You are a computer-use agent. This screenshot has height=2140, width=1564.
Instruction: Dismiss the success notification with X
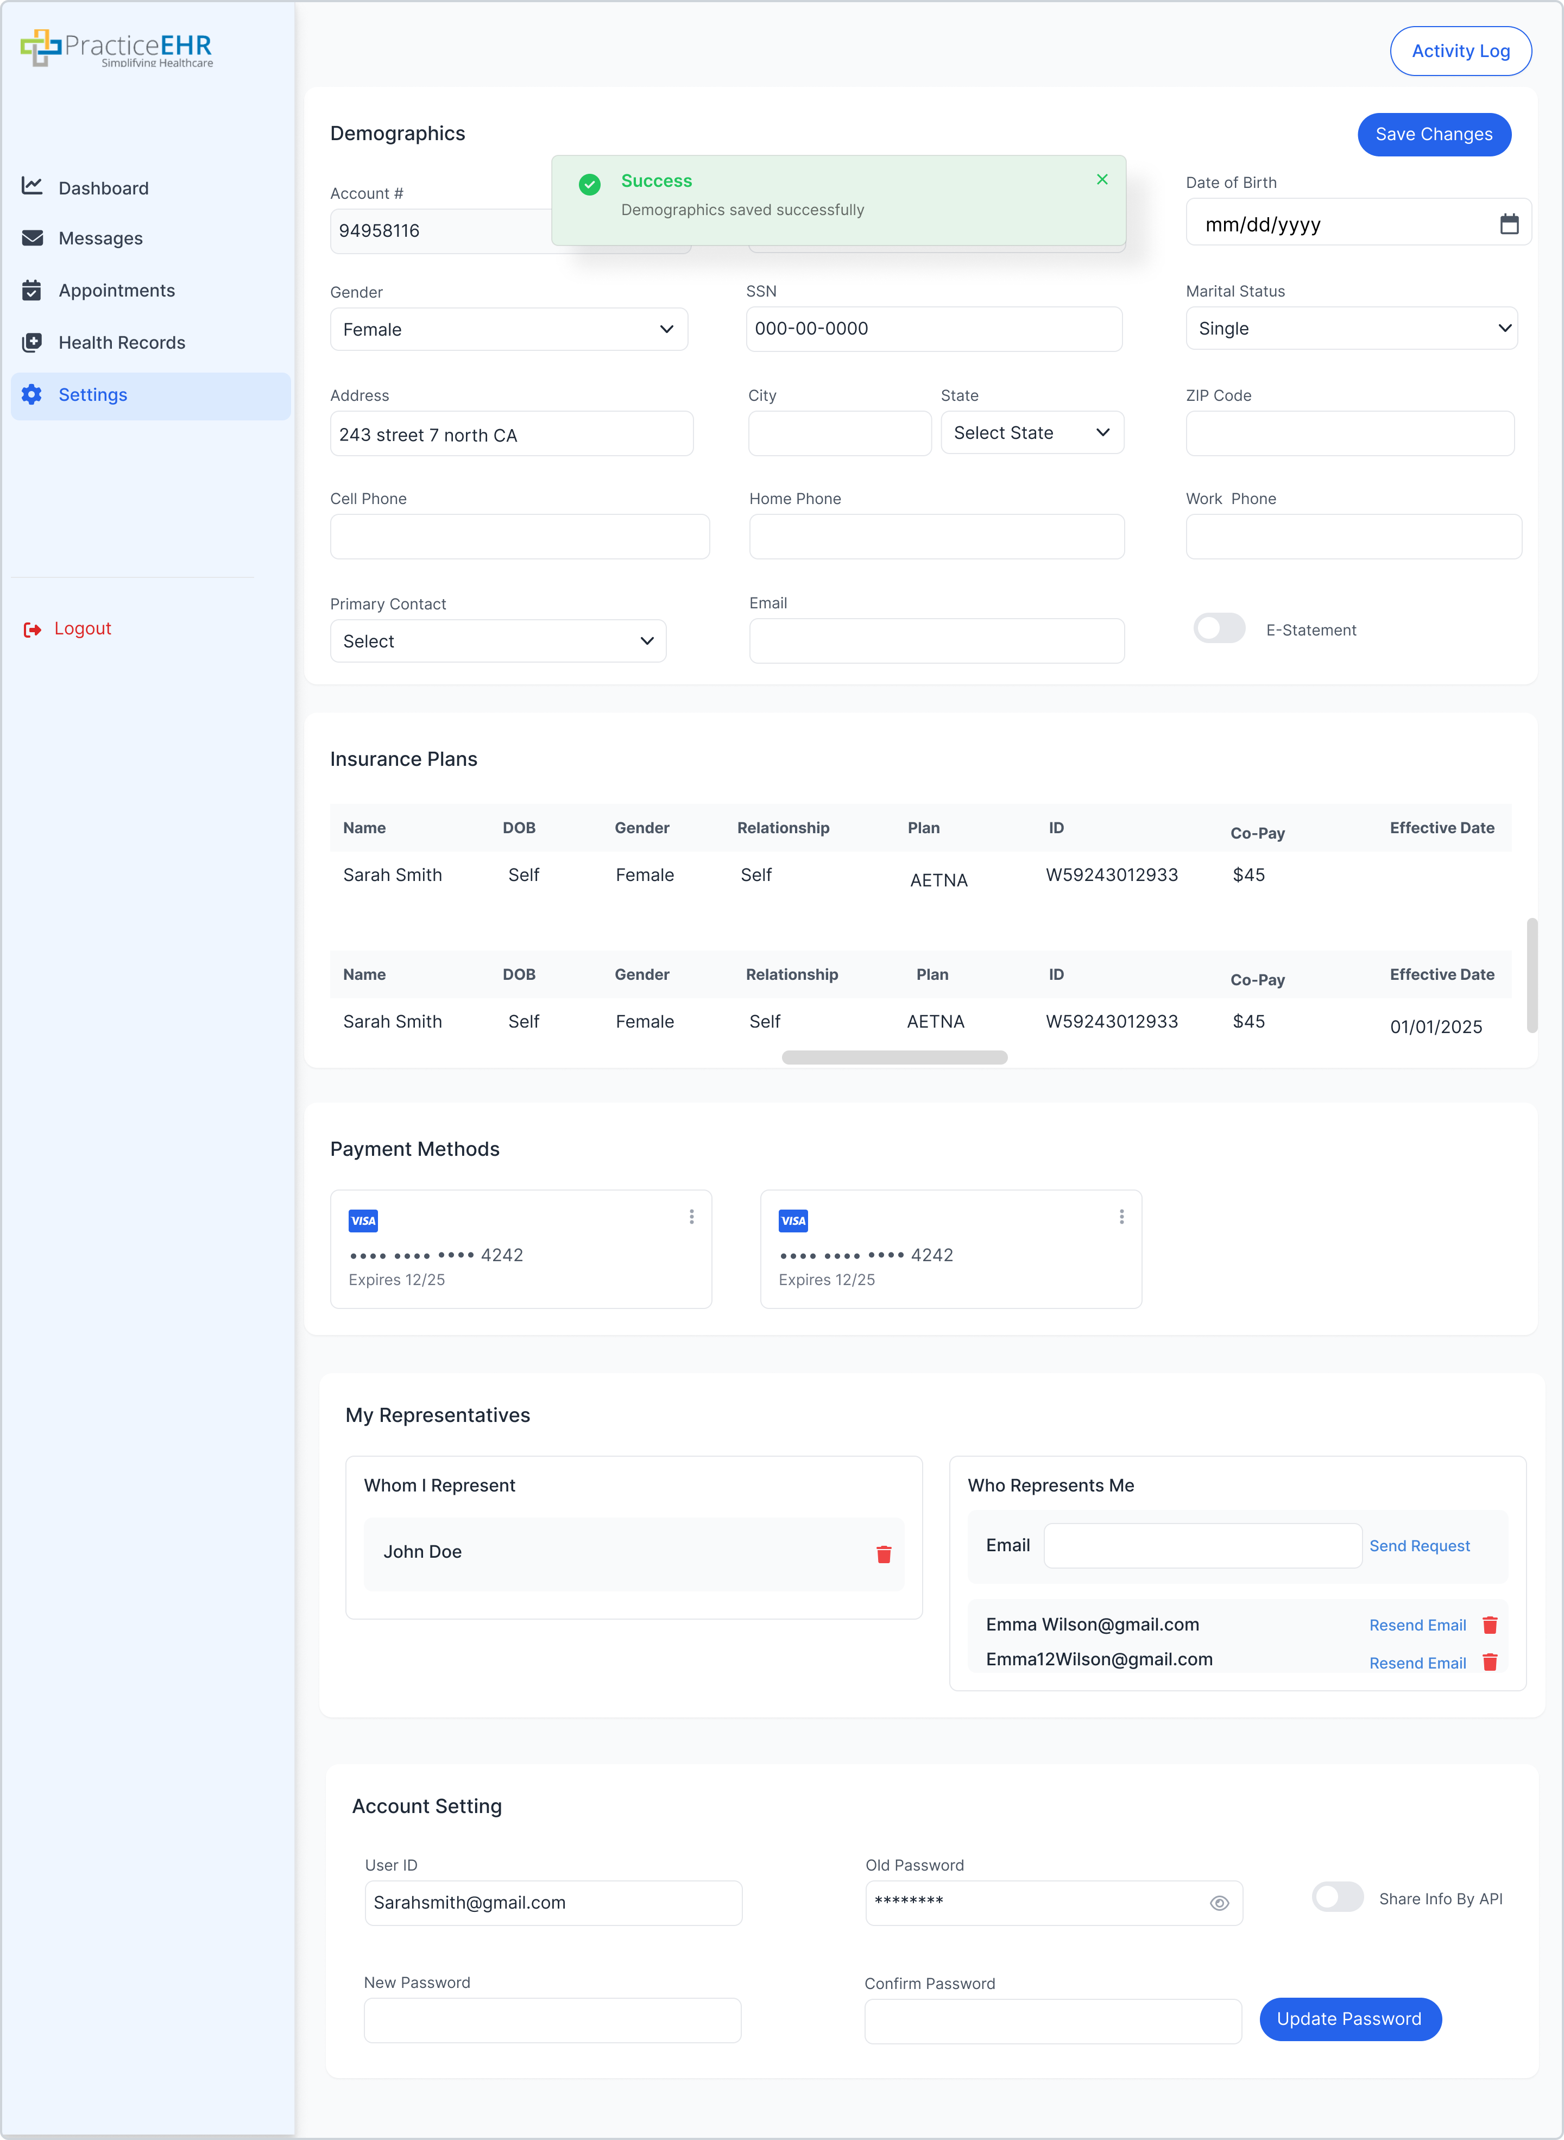(1102, 179)
